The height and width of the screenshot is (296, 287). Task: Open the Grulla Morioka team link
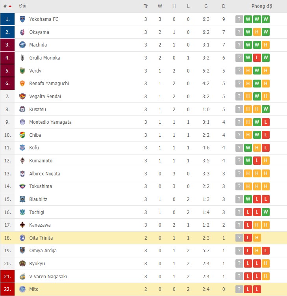(44, 58)
